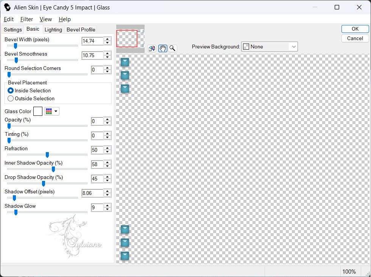Increase Tinting with the up spinner
Image resolution: width=371 pixels, height=277 pixels.
(x=108, y=134)
